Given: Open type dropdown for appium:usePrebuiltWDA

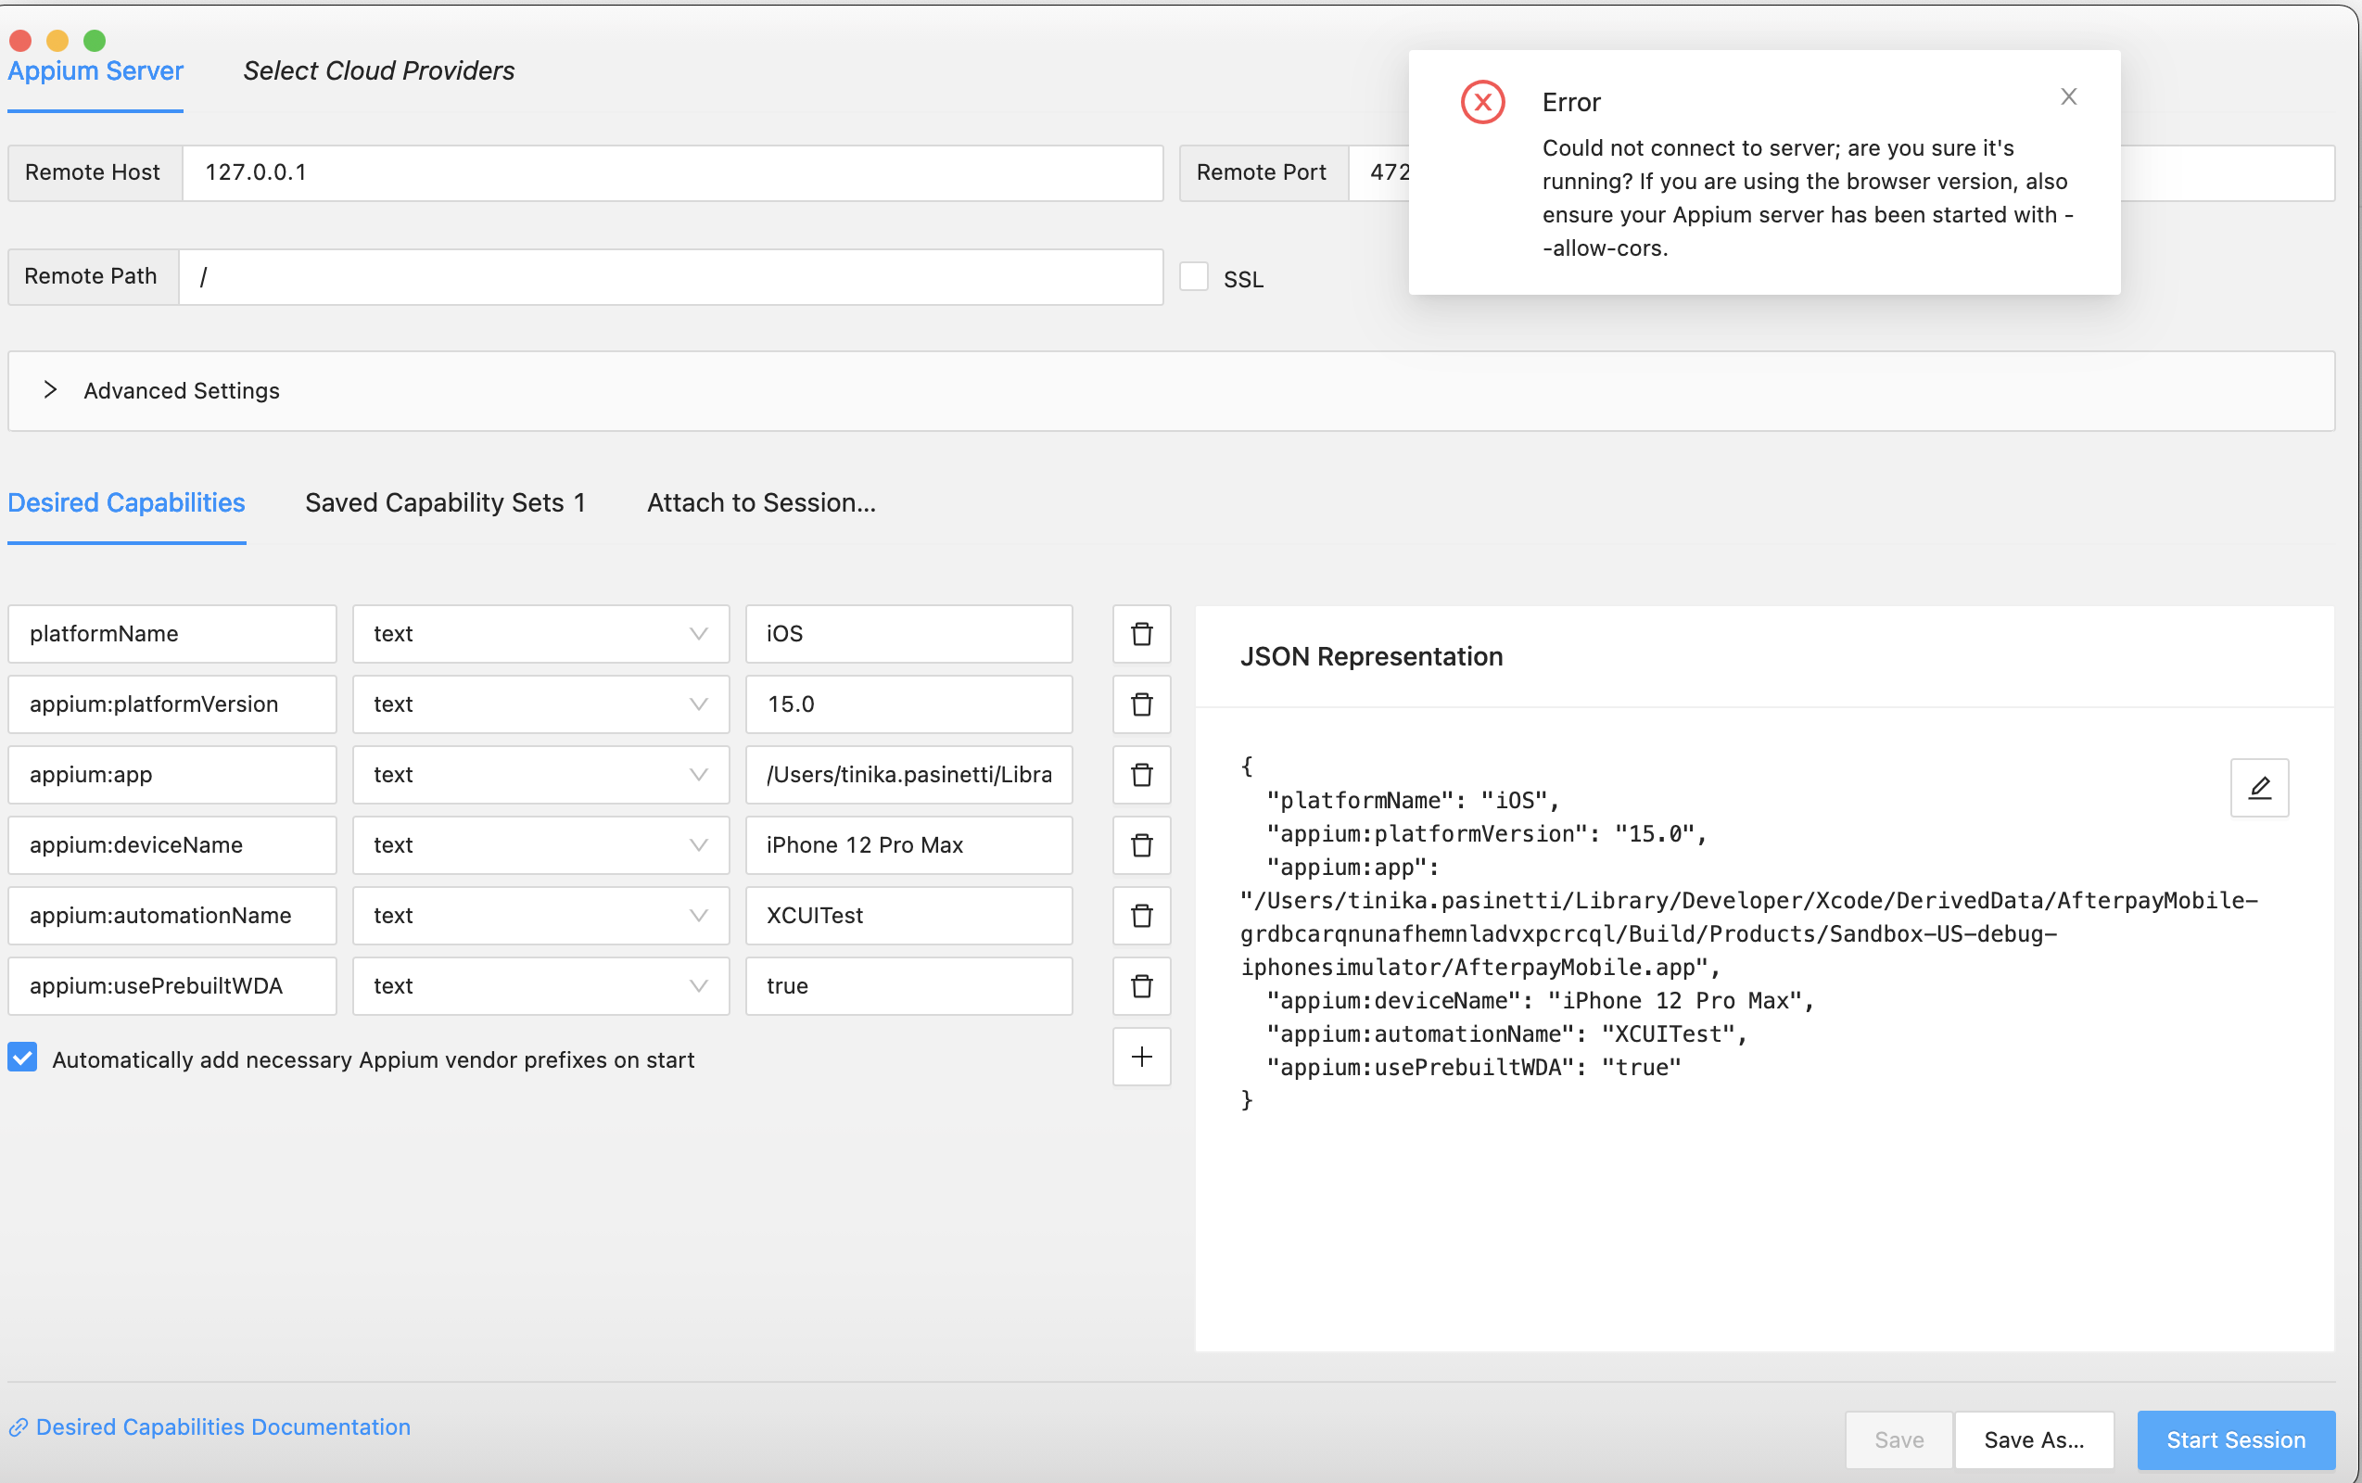Looking at the screenshot, I should [540, 985].
